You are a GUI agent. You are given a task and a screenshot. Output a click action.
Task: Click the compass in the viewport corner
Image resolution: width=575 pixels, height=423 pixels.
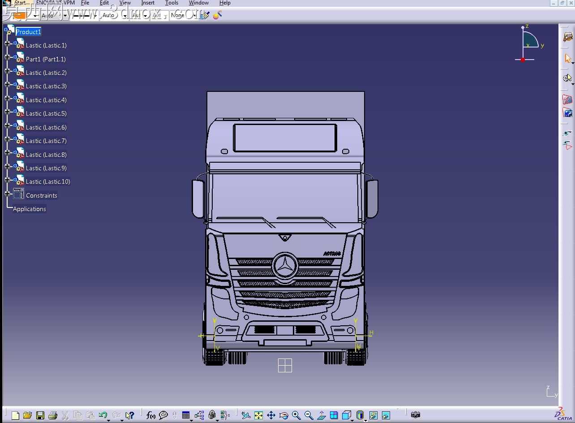click(530, 43)
